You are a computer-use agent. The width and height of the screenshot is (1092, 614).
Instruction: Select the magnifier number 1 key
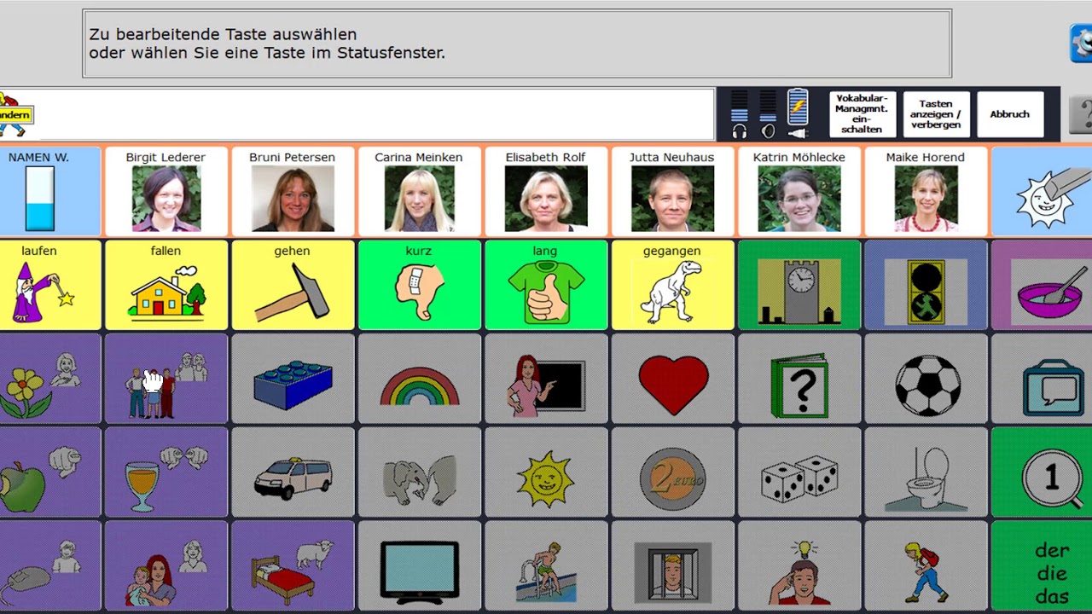(1042, 472)
